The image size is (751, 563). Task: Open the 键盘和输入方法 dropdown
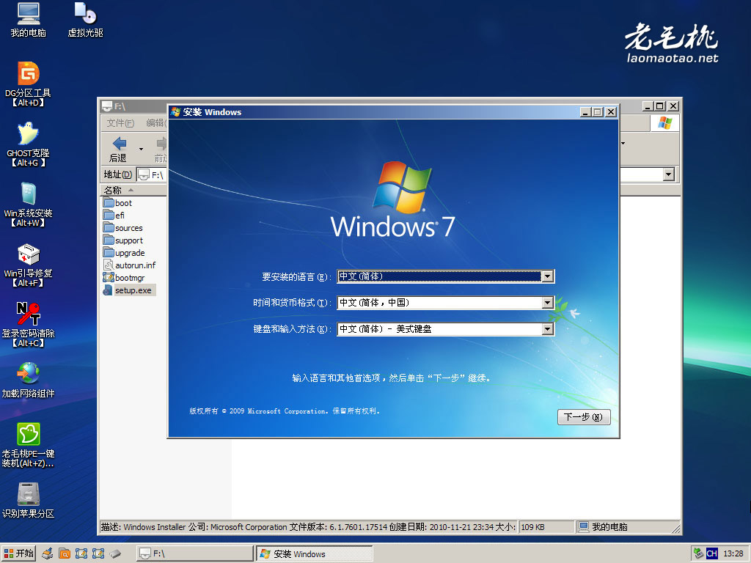tap(547, 329)
